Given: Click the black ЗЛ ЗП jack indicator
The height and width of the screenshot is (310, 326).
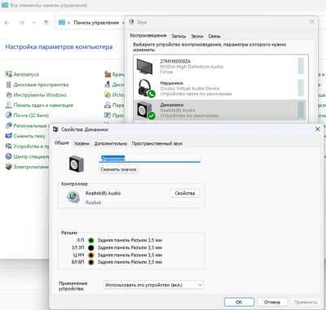Looking at the screenshot, I should pyautogui.click(x=91, y=247).
